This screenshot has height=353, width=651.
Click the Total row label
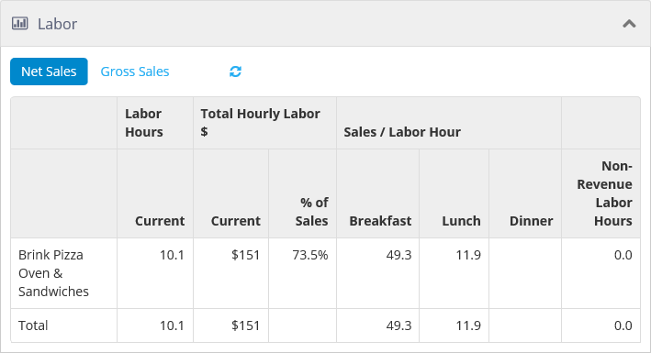pos(33,325)
